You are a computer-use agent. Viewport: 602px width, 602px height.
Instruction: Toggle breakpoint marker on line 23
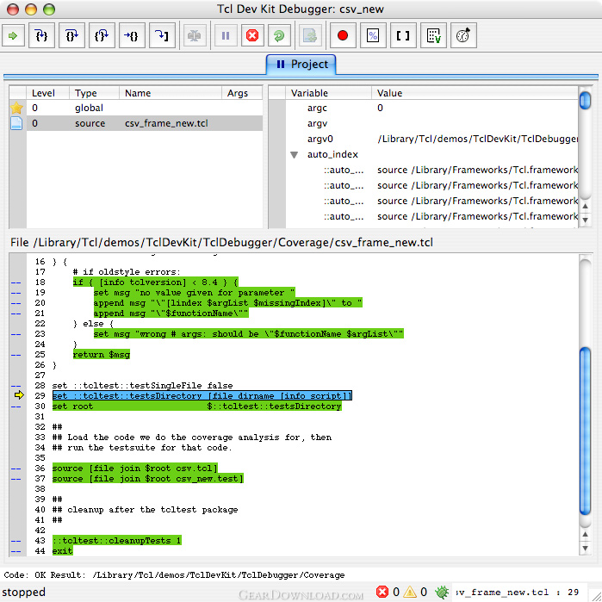point(16,334)
